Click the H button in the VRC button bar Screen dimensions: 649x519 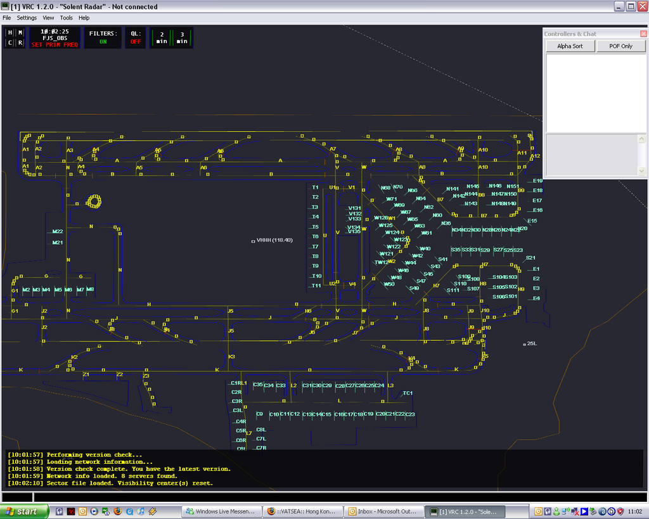10,32
